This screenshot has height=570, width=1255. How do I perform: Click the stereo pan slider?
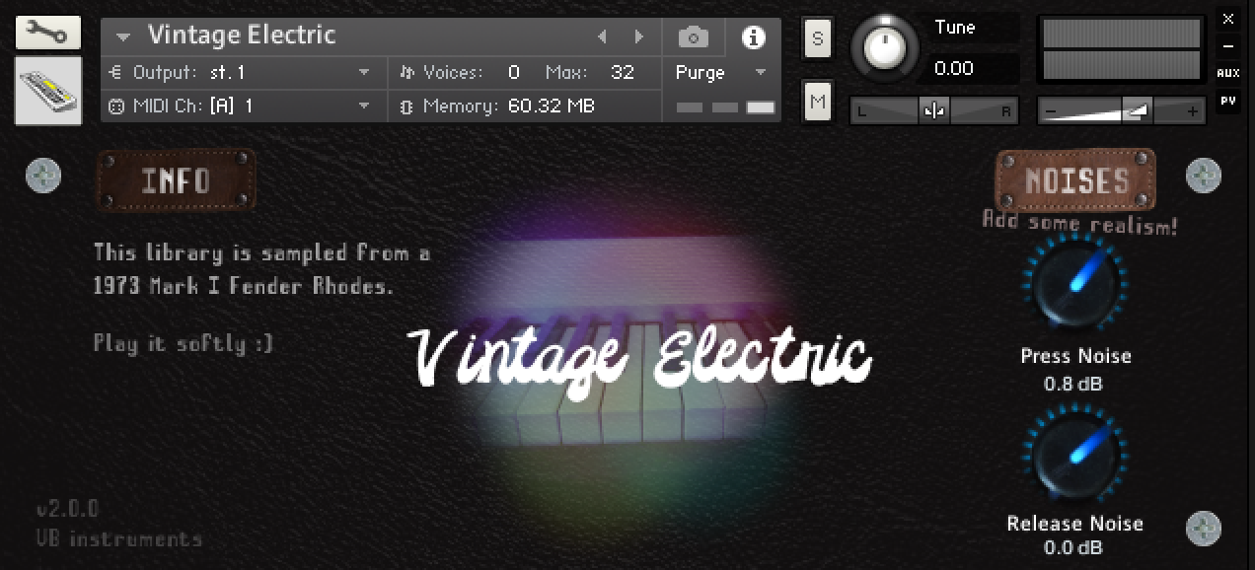coord(934,110)
